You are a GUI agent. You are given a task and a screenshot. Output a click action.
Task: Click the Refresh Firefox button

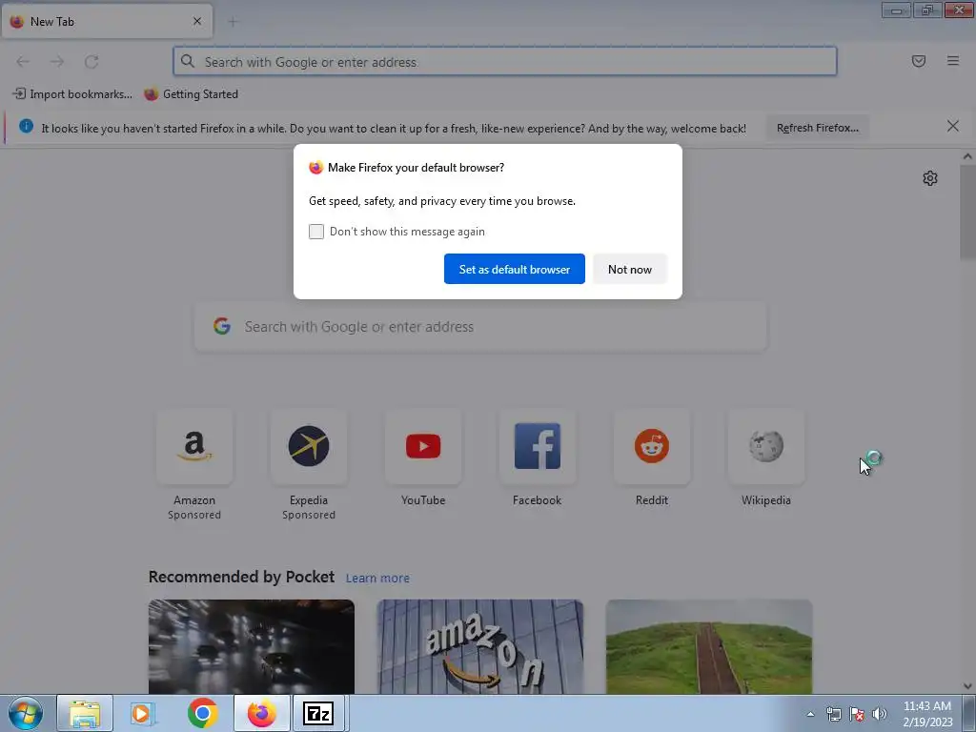tap(817, 128)
